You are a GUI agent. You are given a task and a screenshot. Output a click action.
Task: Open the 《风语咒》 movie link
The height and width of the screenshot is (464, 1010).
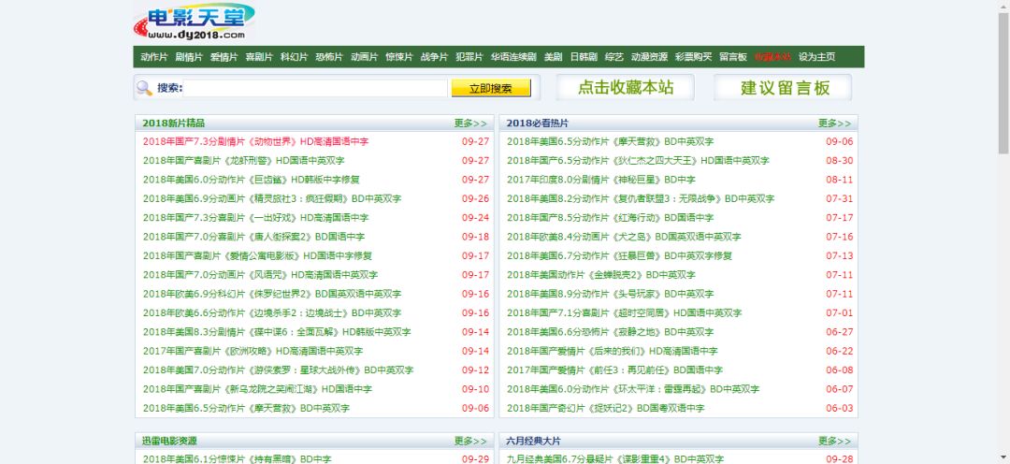click(260, 275)
